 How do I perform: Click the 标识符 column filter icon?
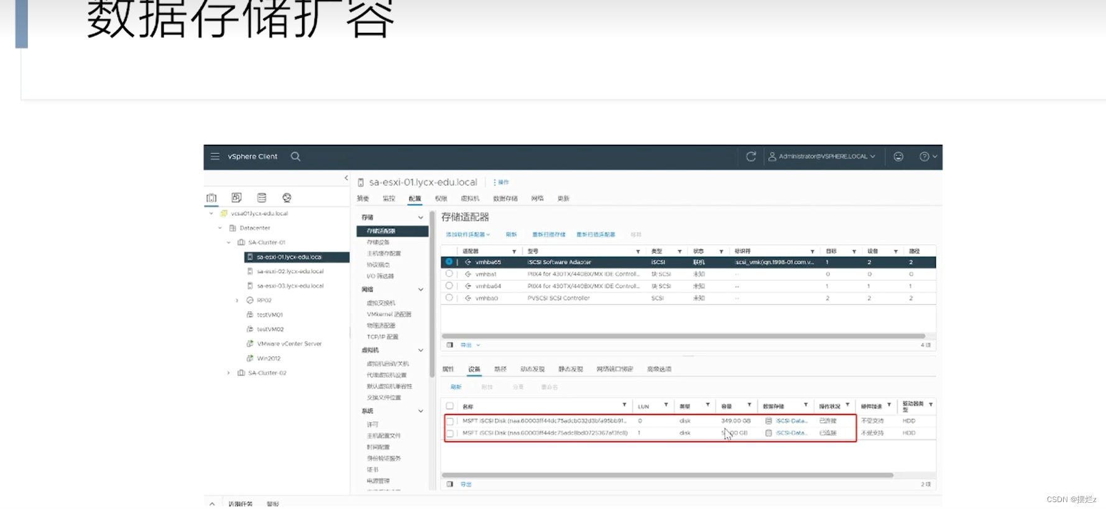pyautogui.click(x=813, y=252)
